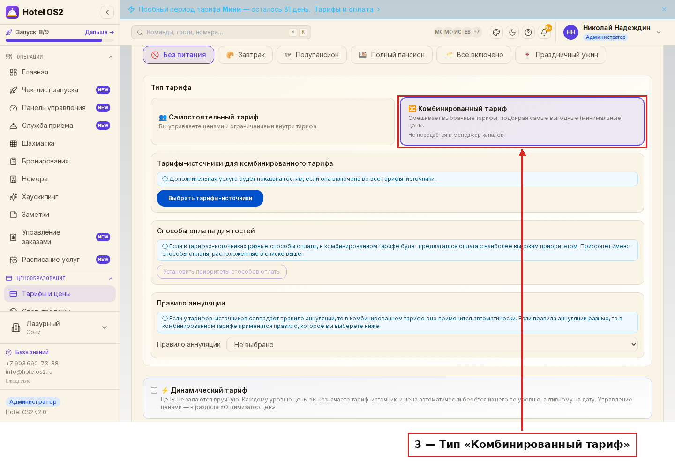Open the help question mark icon
675x468 pixels.
tap(528, 32)
